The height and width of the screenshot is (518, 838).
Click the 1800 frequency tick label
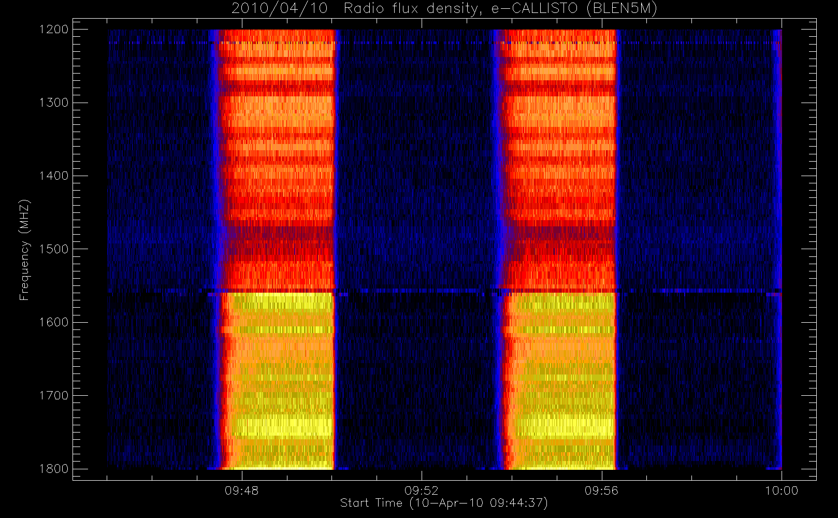(54, 469)
